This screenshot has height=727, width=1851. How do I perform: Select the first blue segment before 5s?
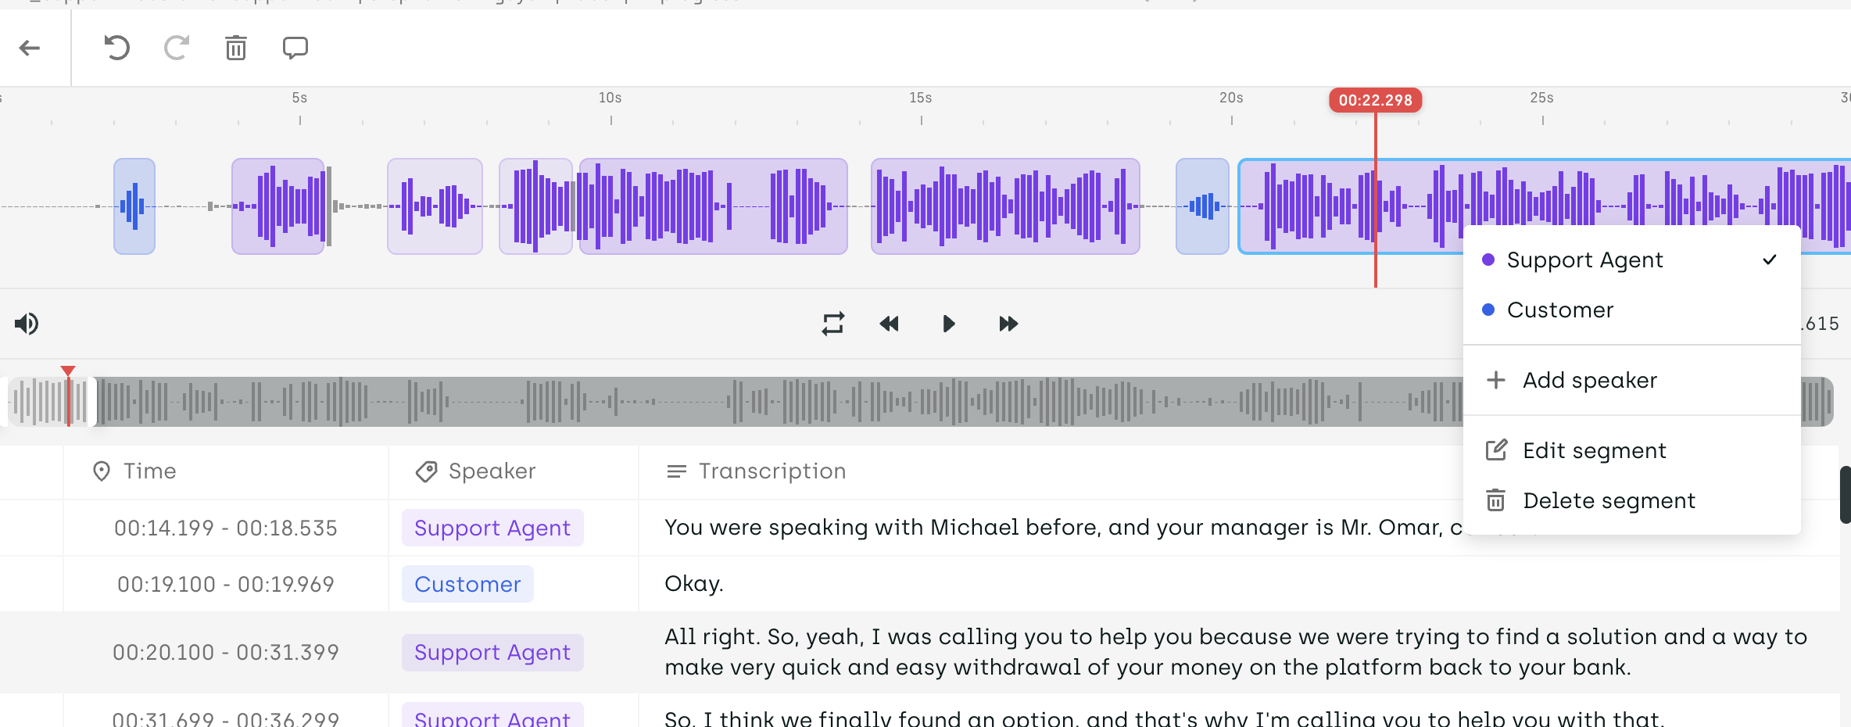(x=134, y=206)
